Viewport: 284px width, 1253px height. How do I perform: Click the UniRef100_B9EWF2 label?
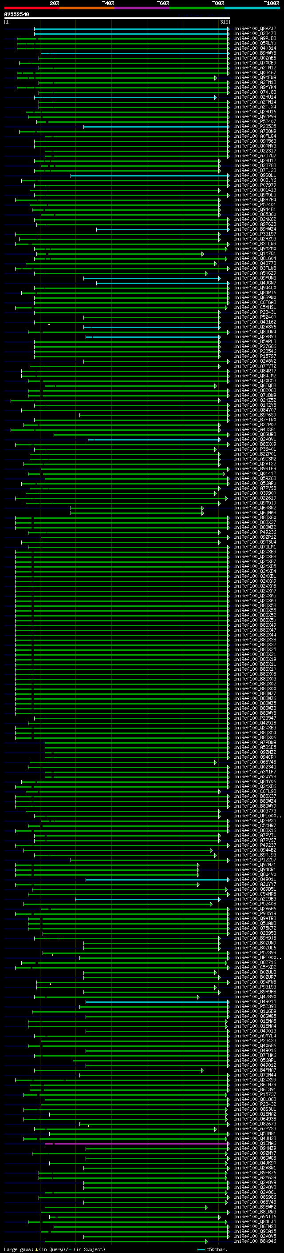click(255, 1207)
